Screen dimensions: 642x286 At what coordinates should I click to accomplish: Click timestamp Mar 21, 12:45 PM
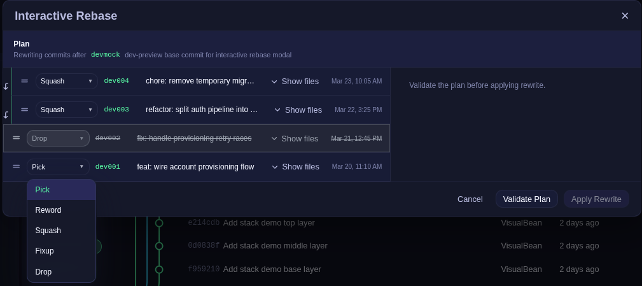356,138
